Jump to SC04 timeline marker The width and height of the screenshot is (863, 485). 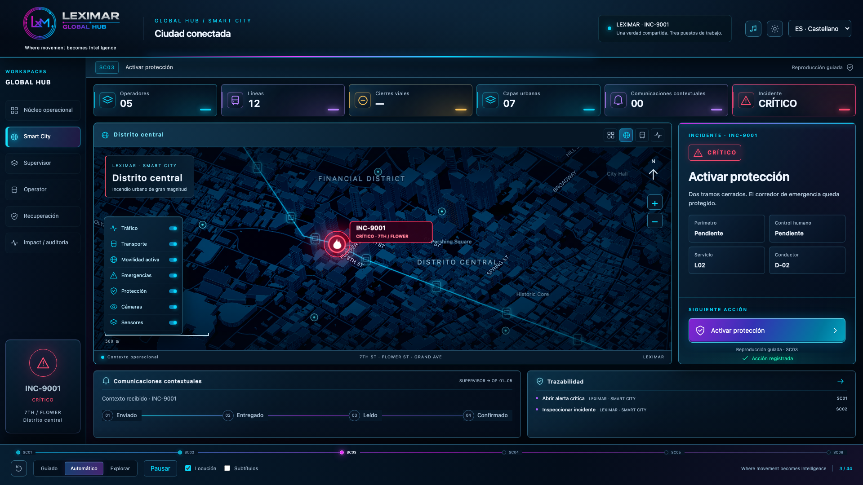pyautogui.click(x=504, y=453)
